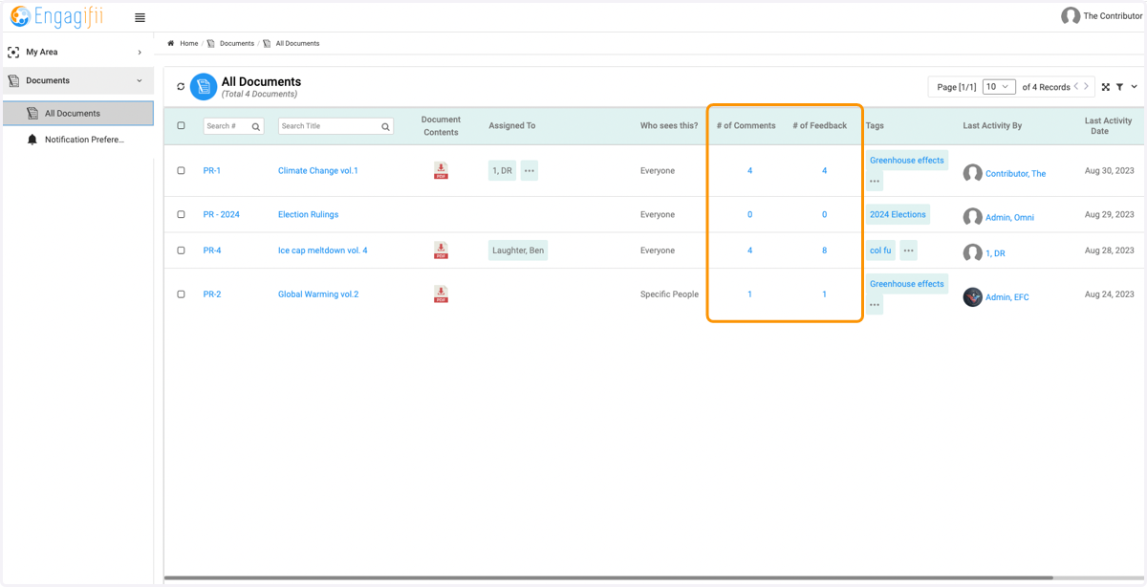Screen dimensions: 1147x587
Task: Download PDF for Climate Change vol.1
Action: (441, 170)
